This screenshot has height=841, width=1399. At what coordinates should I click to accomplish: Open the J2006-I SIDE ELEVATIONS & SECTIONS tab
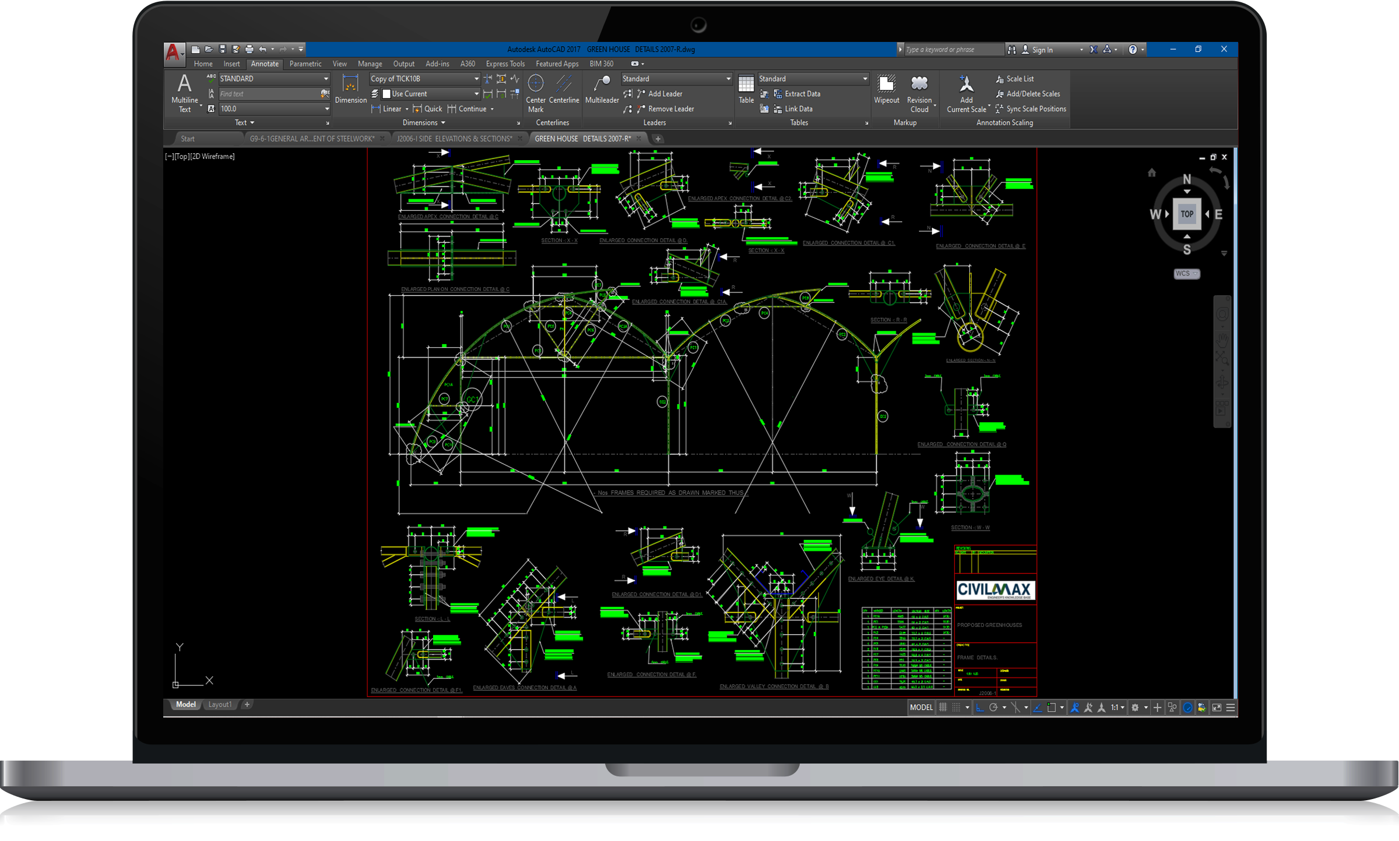(454, 139)
